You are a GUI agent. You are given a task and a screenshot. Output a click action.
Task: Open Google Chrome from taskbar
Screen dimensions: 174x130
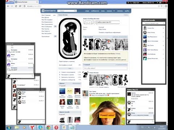[49, 127]
